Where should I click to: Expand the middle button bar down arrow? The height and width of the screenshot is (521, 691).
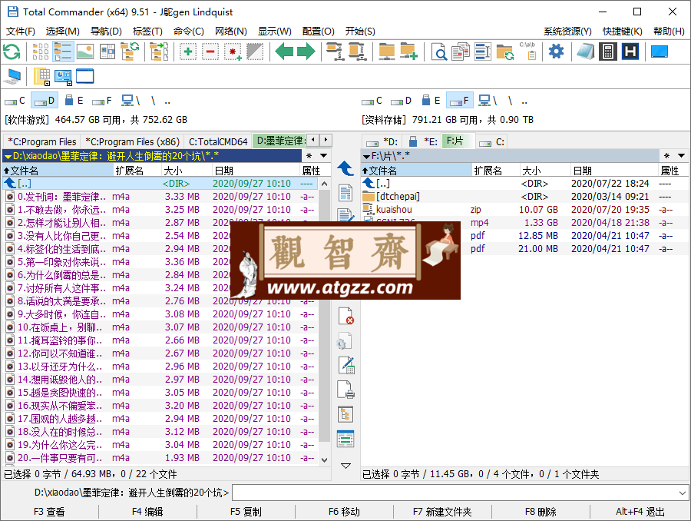346,466
